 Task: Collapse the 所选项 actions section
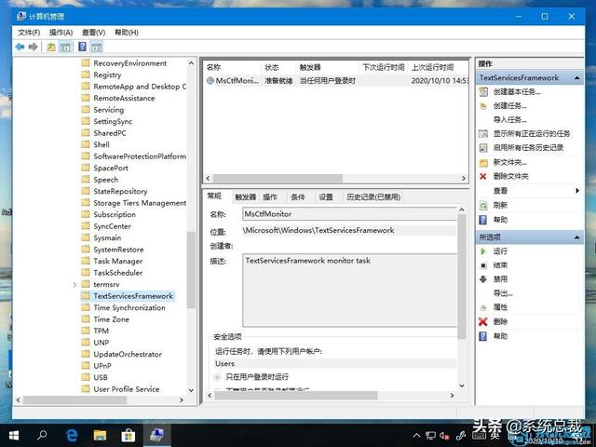click(577, 237)
